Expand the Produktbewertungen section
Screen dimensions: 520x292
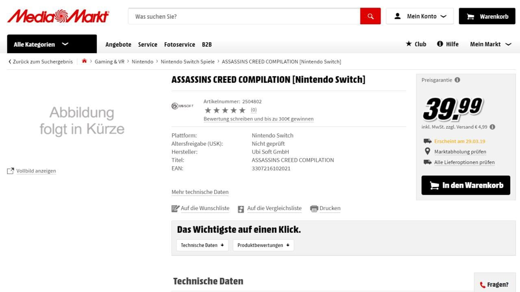pos(263,245)
